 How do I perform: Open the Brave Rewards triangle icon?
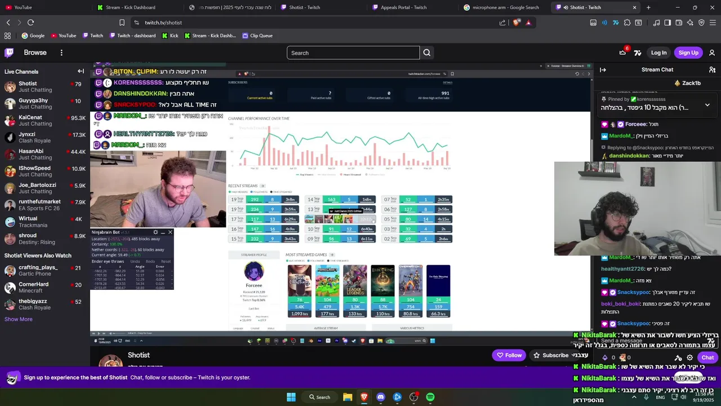click(528, 23)
